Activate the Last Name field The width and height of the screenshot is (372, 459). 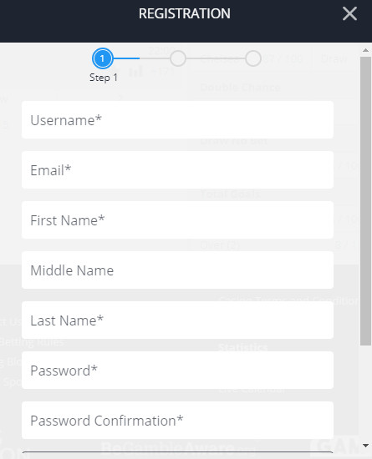177,320
